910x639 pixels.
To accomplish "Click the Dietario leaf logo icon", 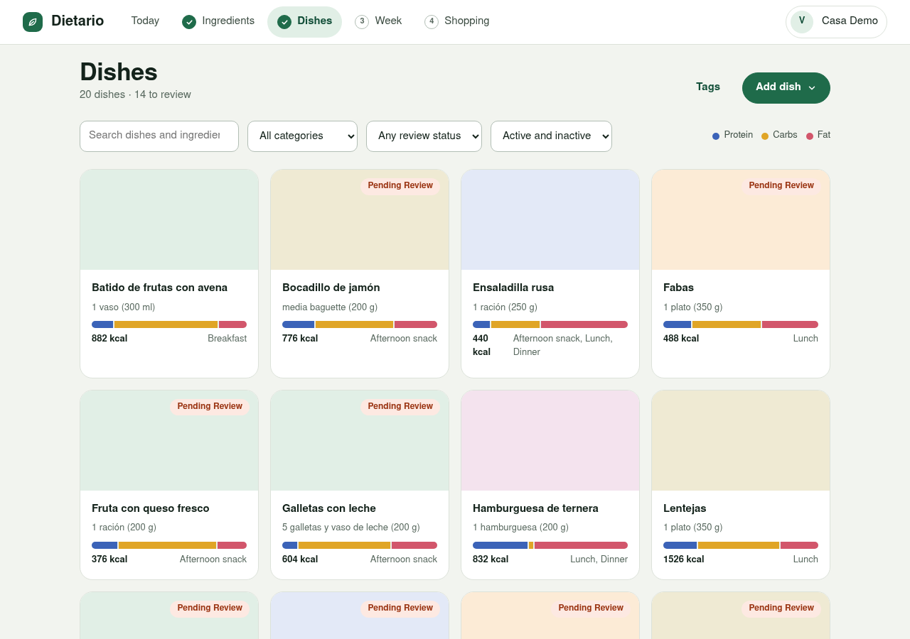I will pyautogui.click(x=33, y=22).
